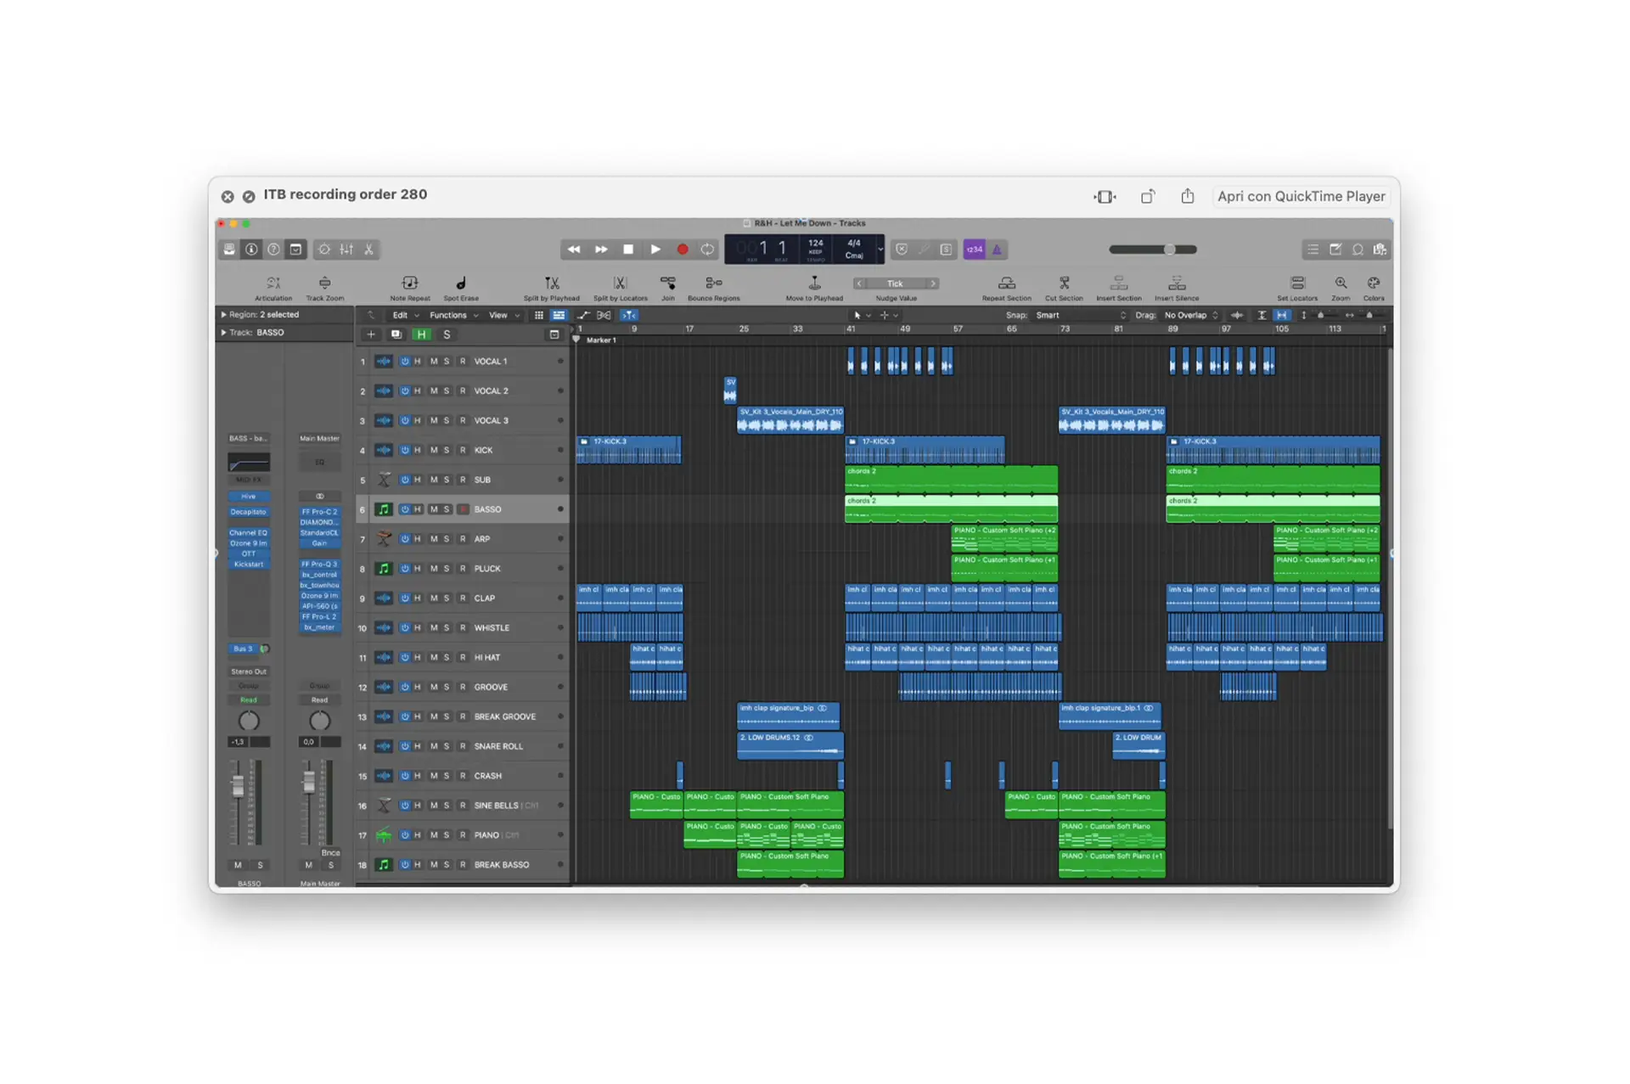Image resolution: width=1630 pixels, height=1084 pixels.
Task: Disable record enable on BASSO track
Action: tap(463, 509)
